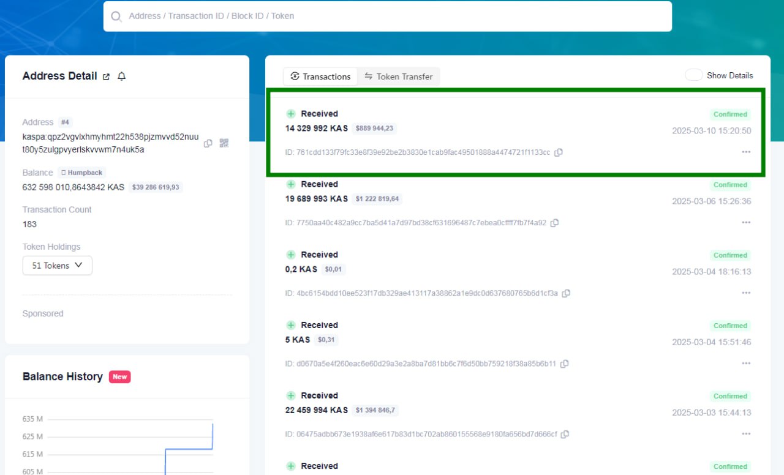
Task: Click green plus icon of 14 329 992 KAS row
Action: 291,114
